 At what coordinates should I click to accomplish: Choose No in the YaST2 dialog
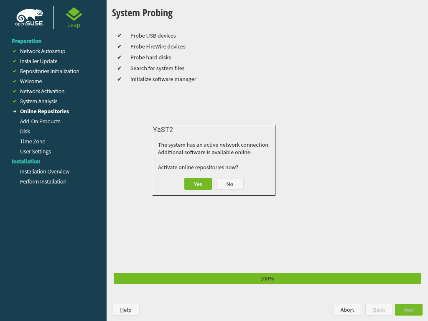229,184
